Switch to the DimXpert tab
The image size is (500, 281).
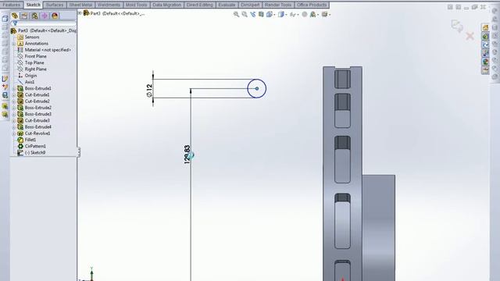(250, 5)
